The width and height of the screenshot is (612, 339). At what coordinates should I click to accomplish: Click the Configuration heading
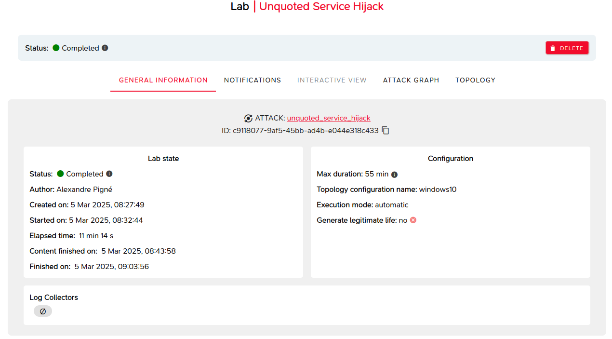click(451, 159)
